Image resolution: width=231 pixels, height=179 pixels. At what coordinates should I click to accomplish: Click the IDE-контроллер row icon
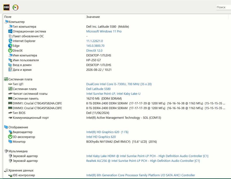10,175
